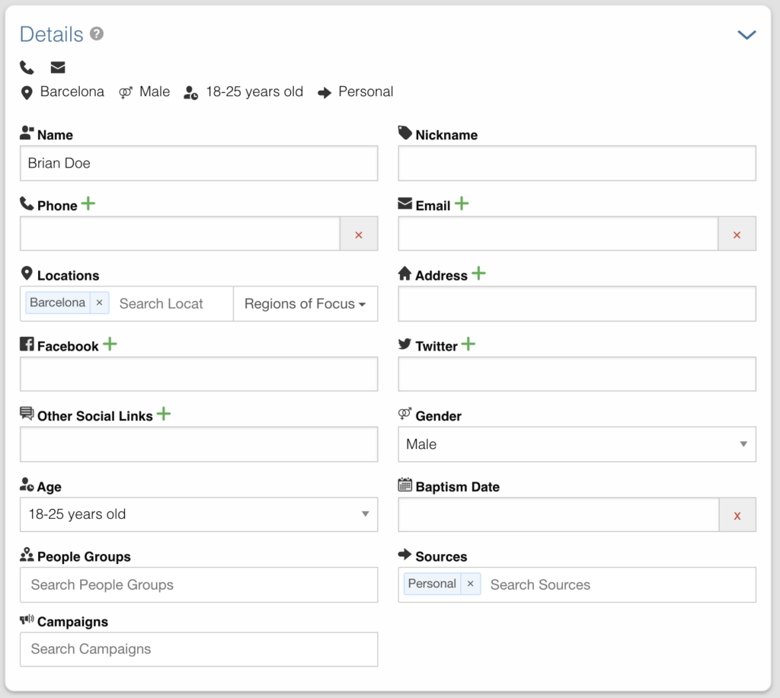Click the Search Campaigns field
This screenshot has width=780, height=698.
(199, 649)
